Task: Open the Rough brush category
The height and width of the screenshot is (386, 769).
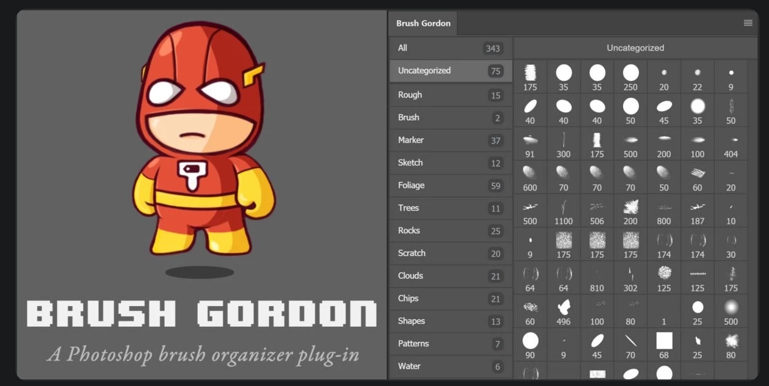Action: [x=450, y=95]
